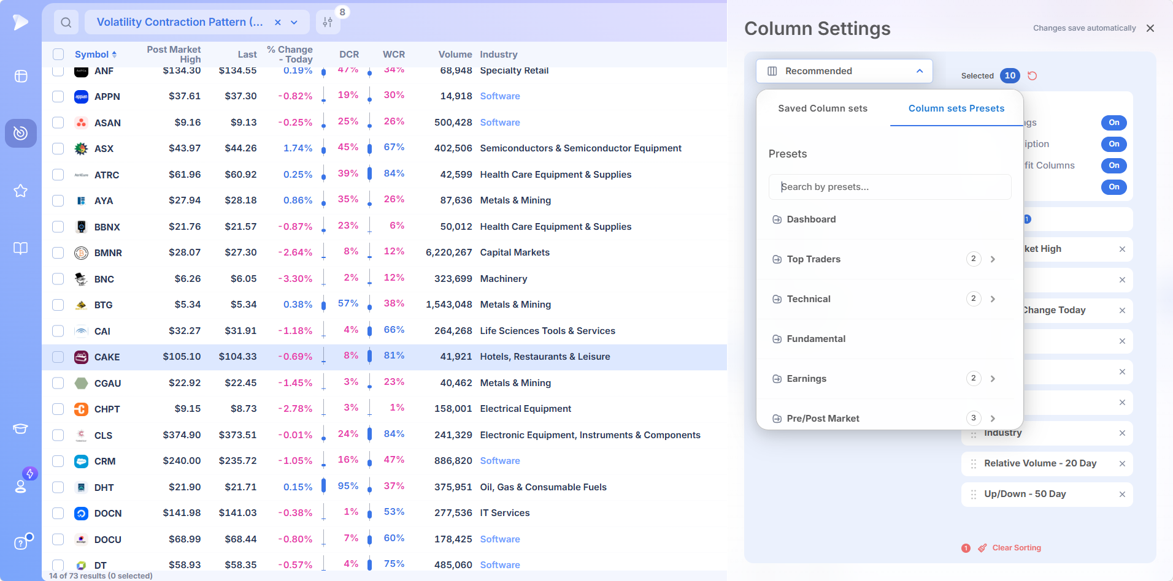
Task: Expand the Earnings preset group
Action: tap(993, 379)
